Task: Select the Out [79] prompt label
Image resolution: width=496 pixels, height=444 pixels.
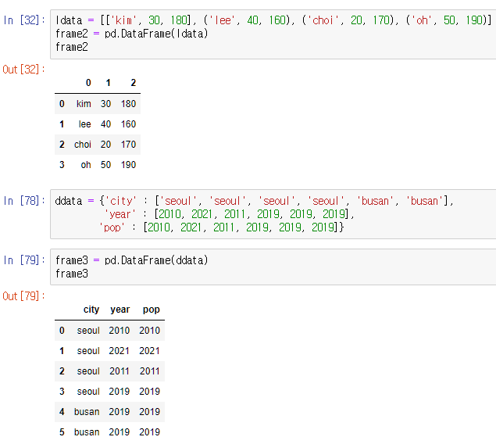Action: (24, 296)
